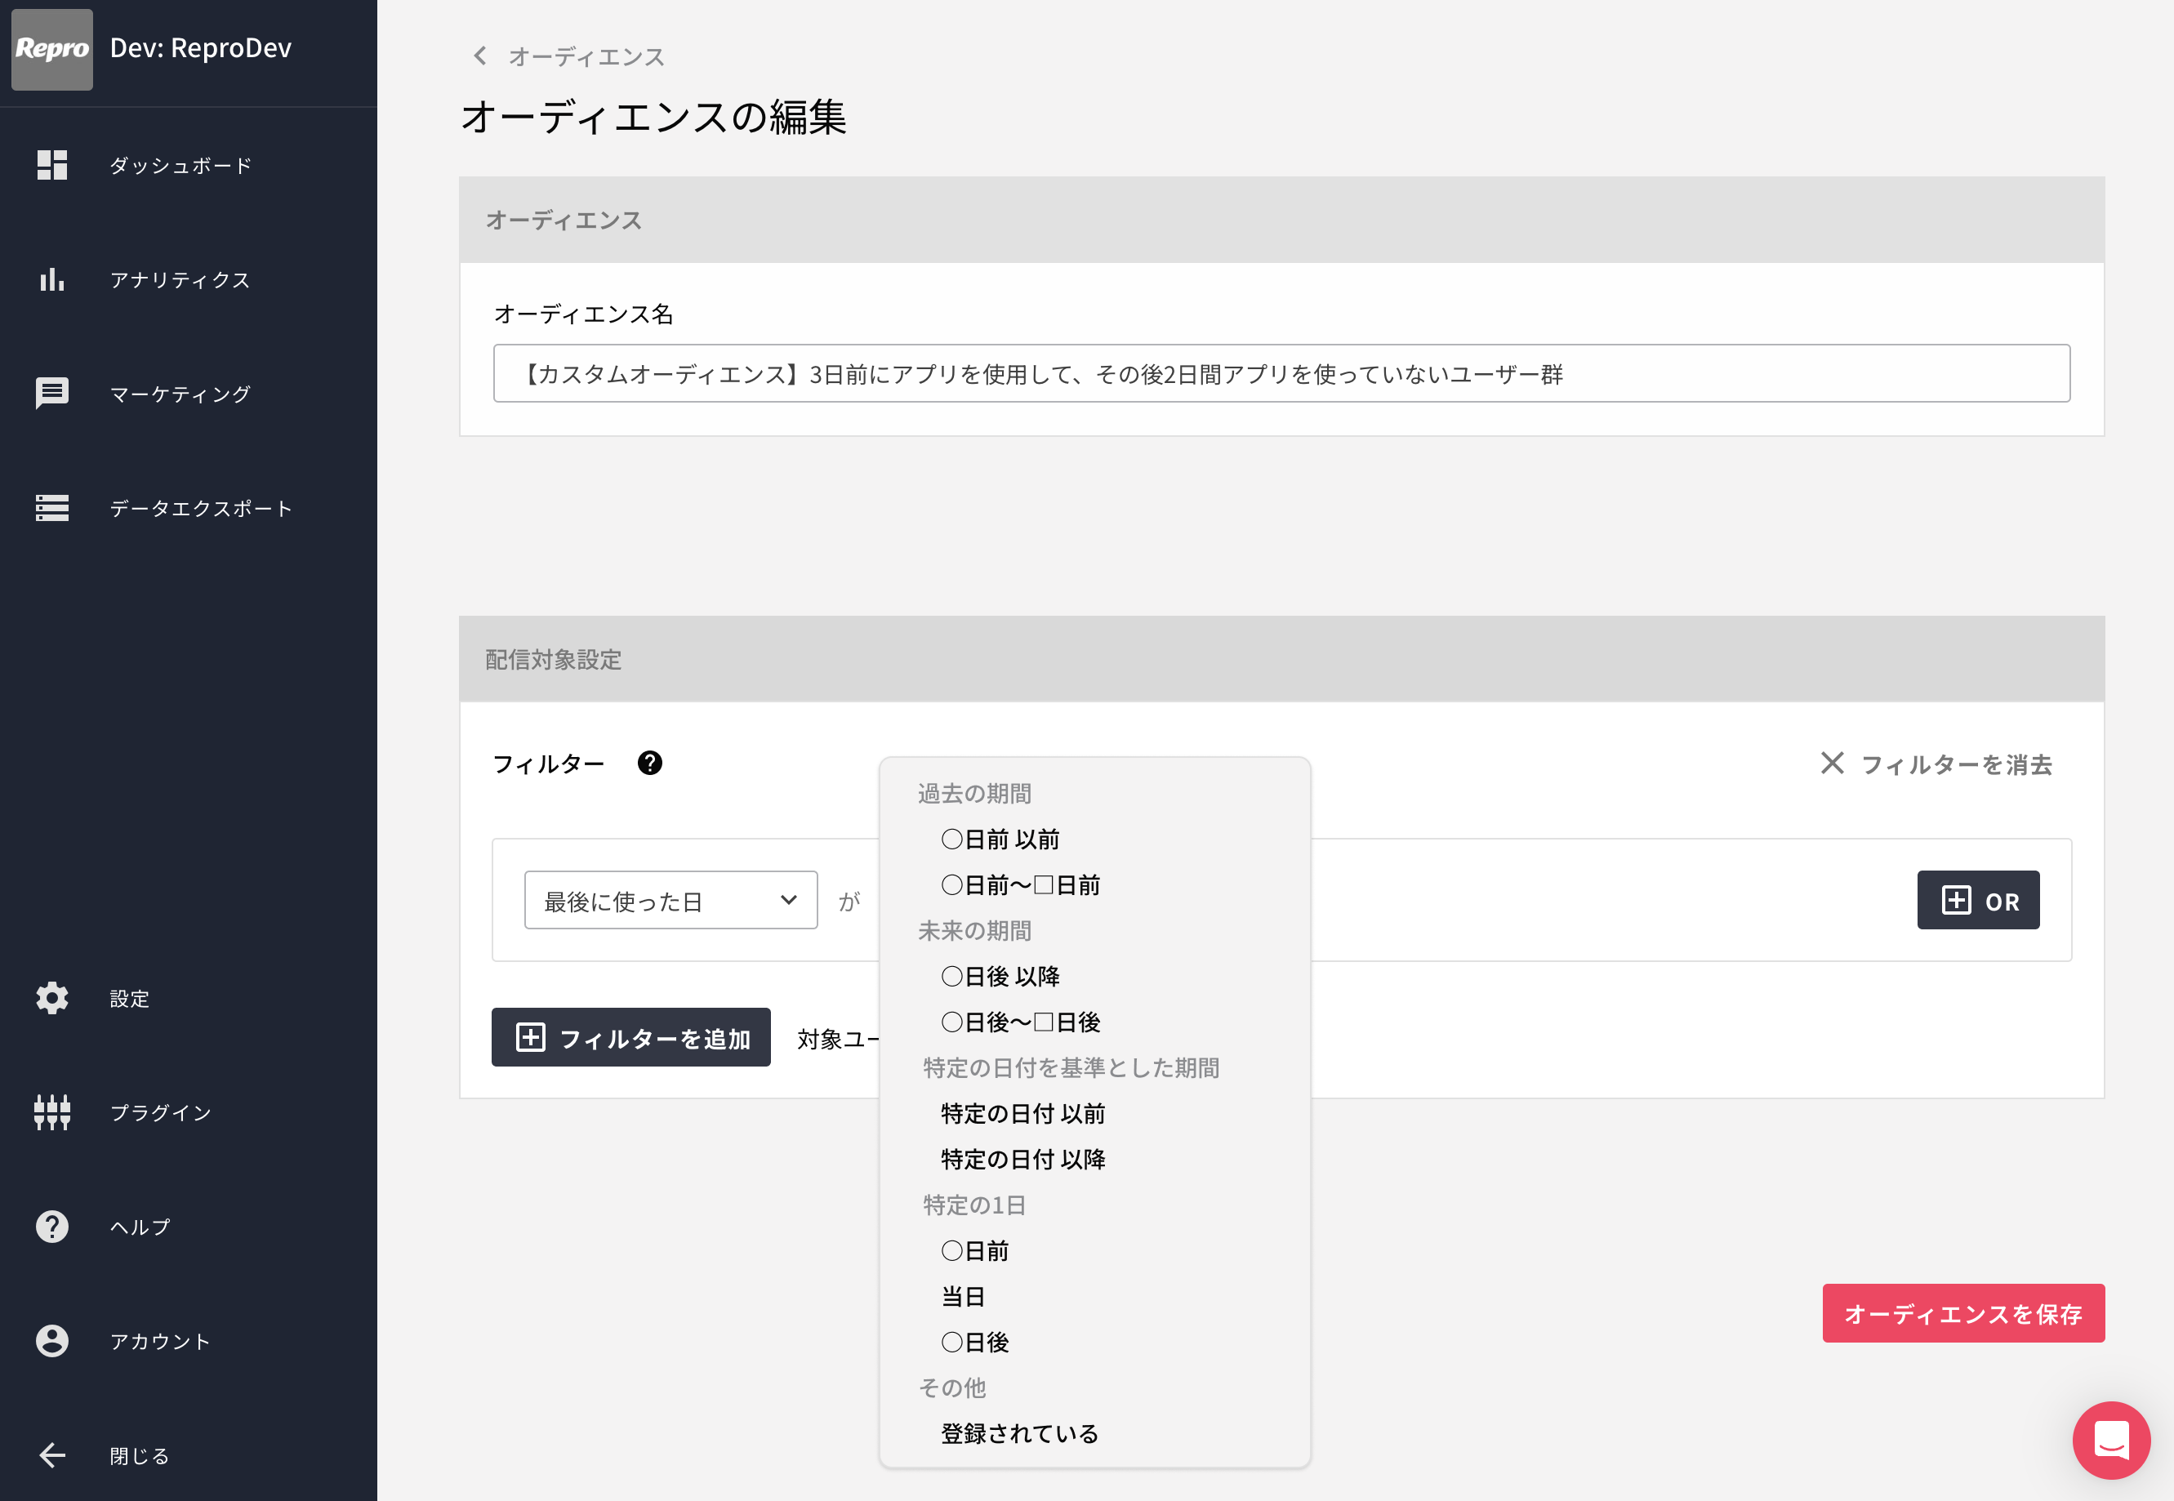
Task: Open the 設定 gear icon
Action: [51, 998]
